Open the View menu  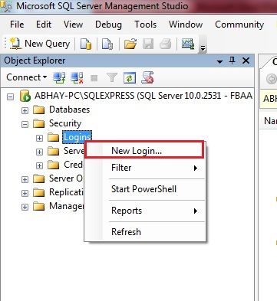tap(73, 25)
